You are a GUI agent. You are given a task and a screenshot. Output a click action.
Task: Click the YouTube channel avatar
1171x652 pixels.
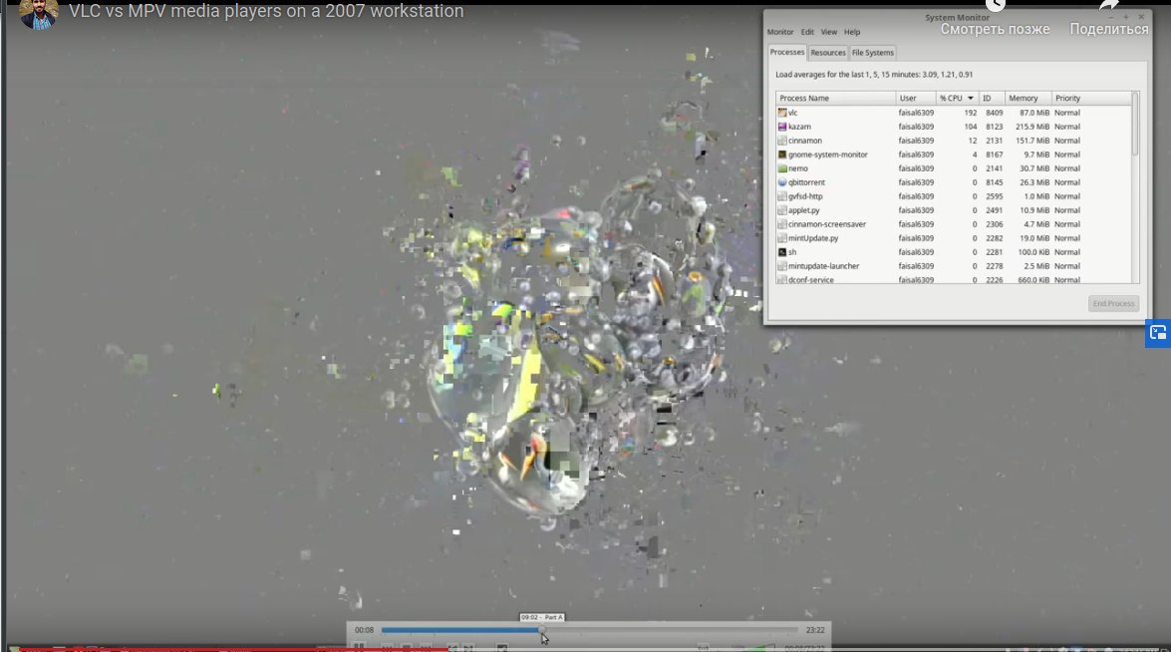pos(38,13)
